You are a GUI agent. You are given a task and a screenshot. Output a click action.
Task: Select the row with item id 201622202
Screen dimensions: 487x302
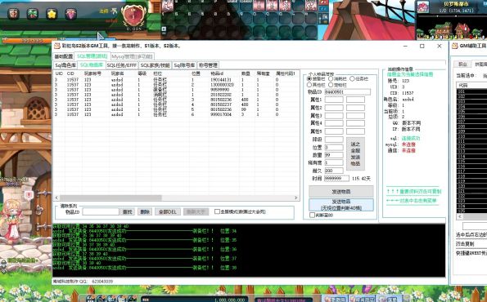point(176,95)
